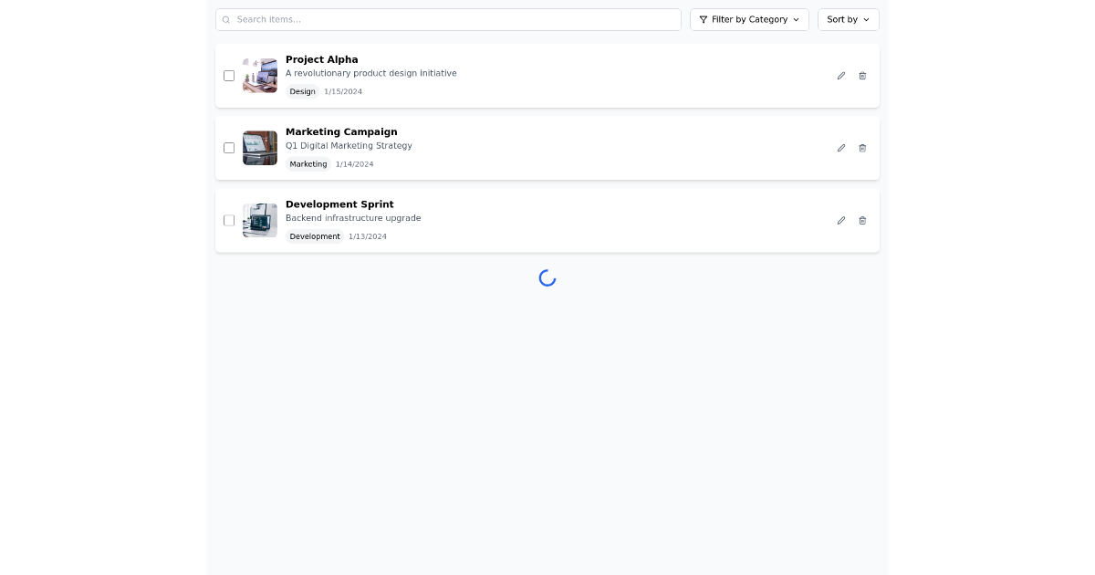This screenshot has width=1095, height=575.
Task: Click the search magnifier icon
Action: coord(225,19)
